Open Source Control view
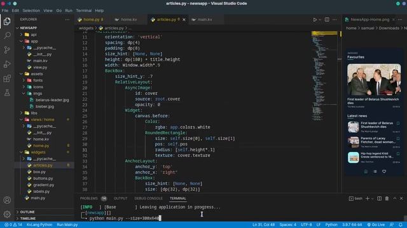Image resolution: width=407 pixels, height=228 pixels. point(7,49)
